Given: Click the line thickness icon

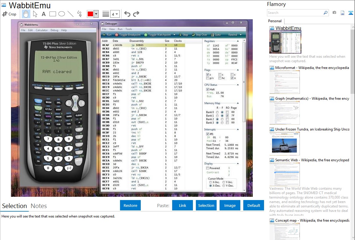Looking at the screenshot, I should click(x=106, y=14).
